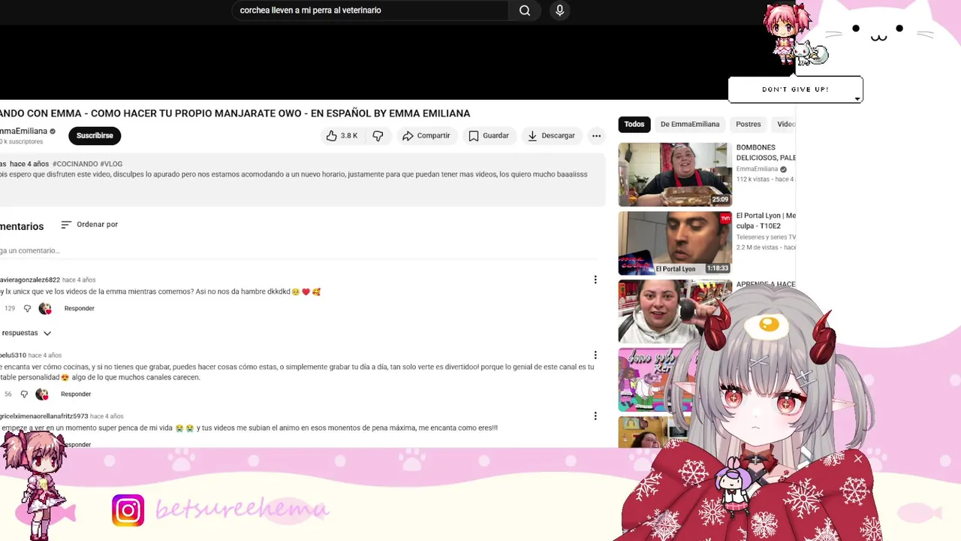Click the search magnifier icon

(x=525, y=11)
